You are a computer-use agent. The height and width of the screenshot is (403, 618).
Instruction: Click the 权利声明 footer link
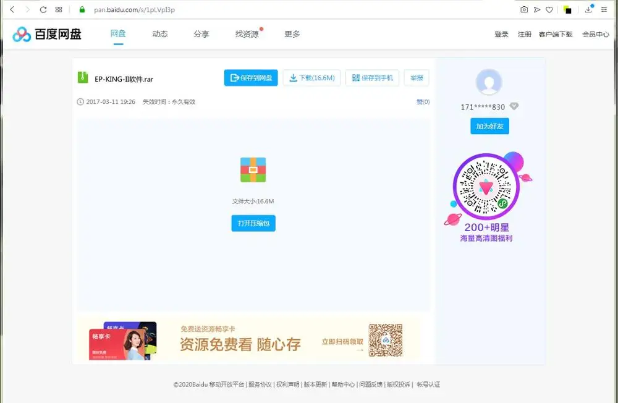pos(288,384)
